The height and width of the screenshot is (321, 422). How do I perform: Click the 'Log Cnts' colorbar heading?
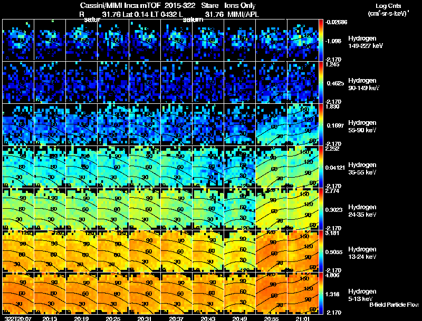click(x=388, y=6)
